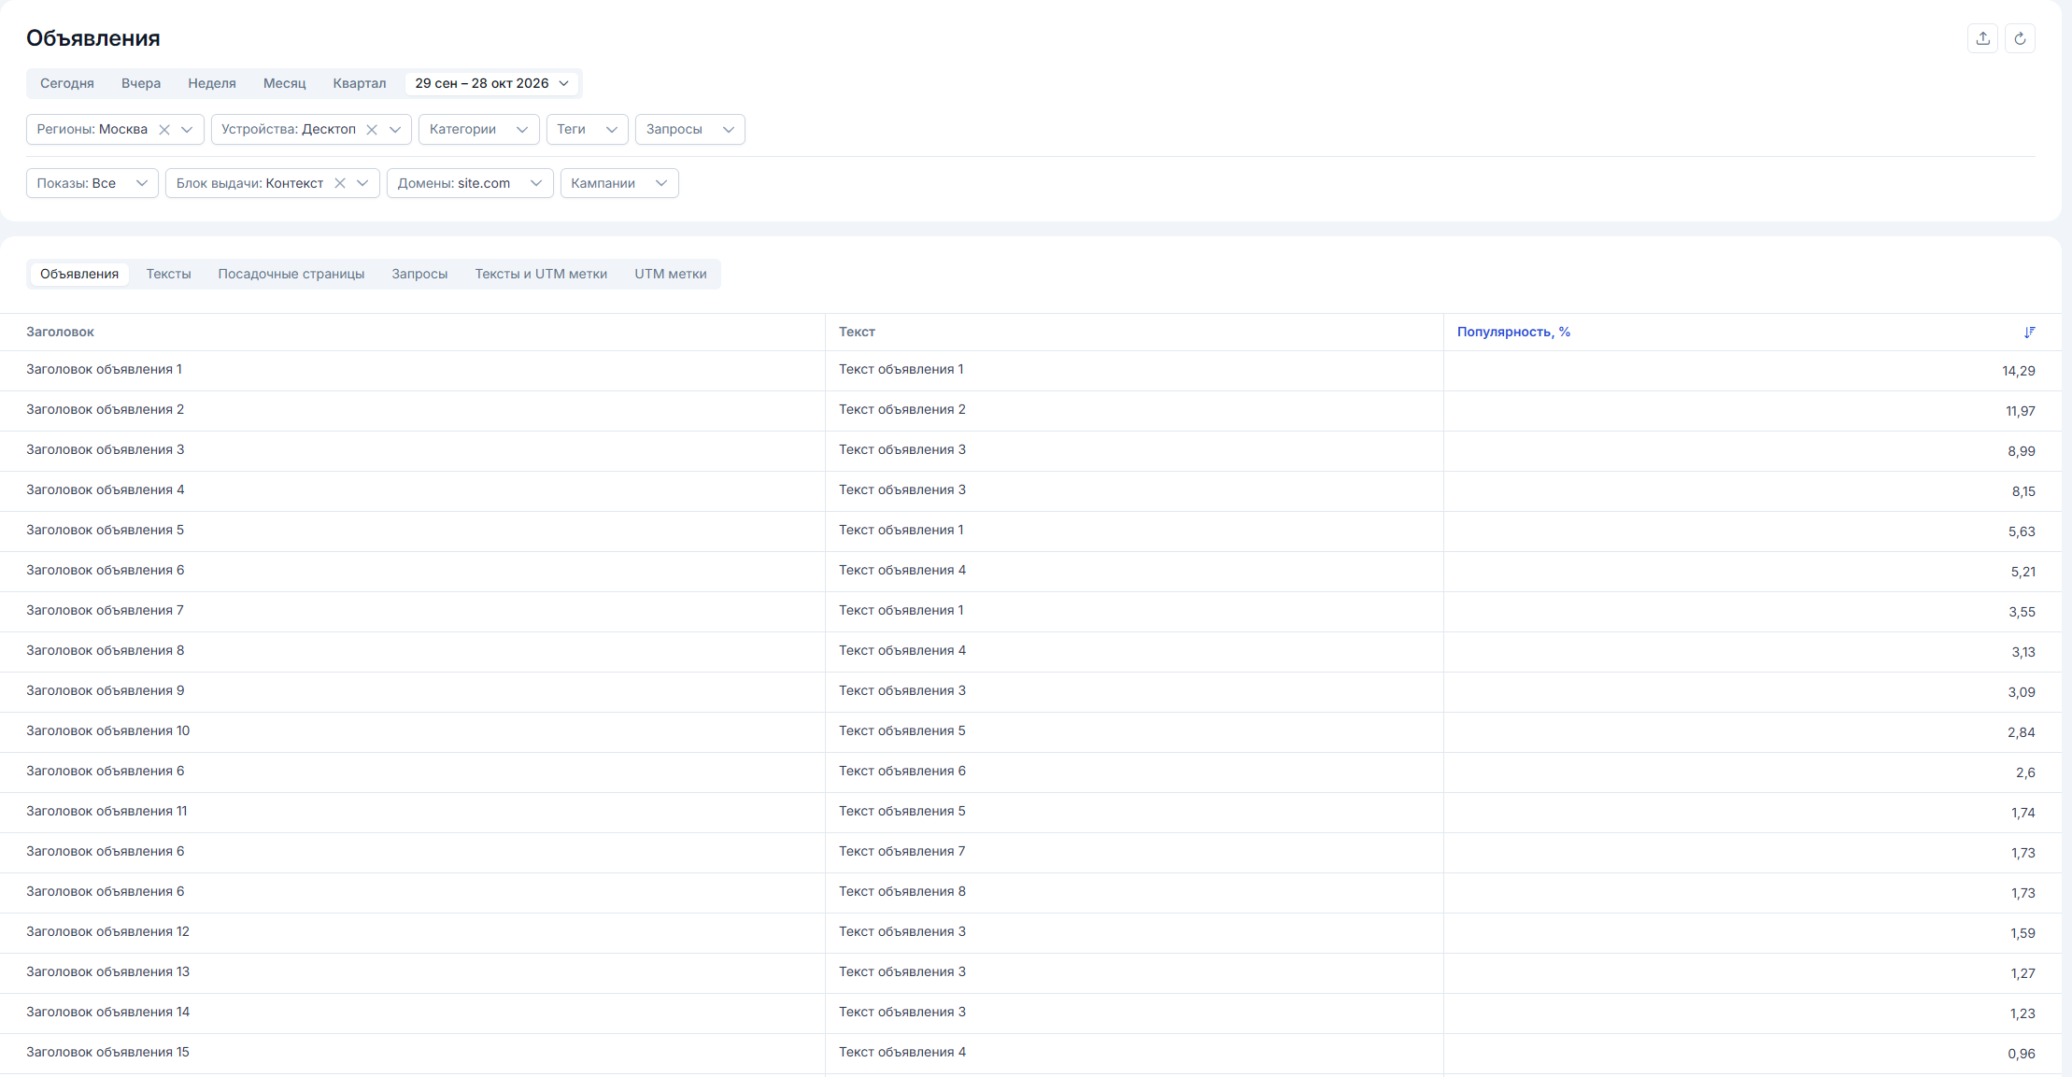Click the export upload icon
The image size is (2072, 1077).
[x=1982, y=38]
